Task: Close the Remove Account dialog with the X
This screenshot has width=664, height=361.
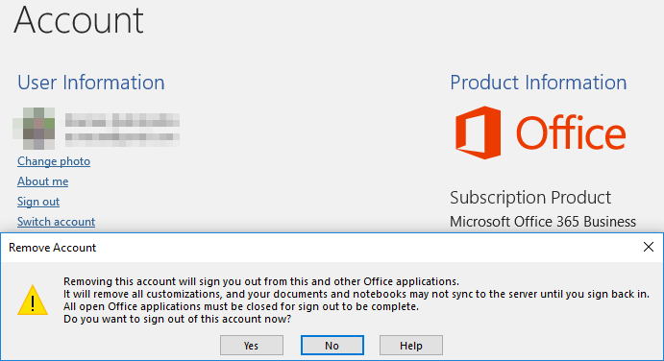Action: (649, 247)
